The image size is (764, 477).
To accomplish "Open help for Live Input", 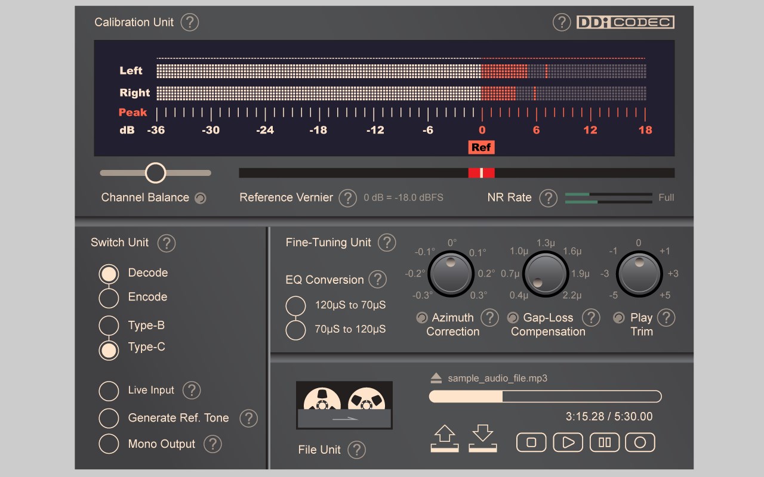I will point(191,391).
